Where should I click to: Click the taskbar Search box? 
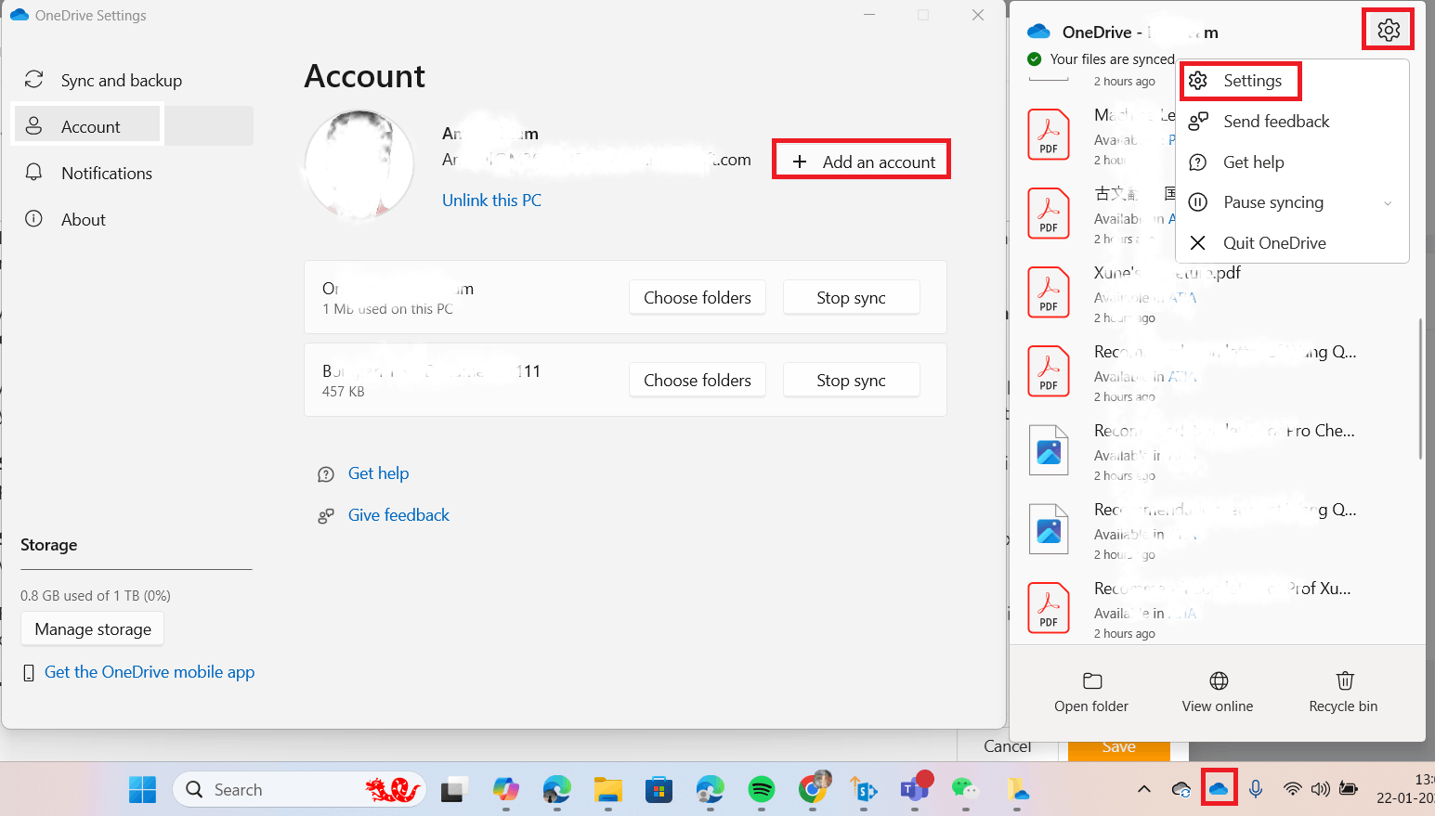click(299, 790)
